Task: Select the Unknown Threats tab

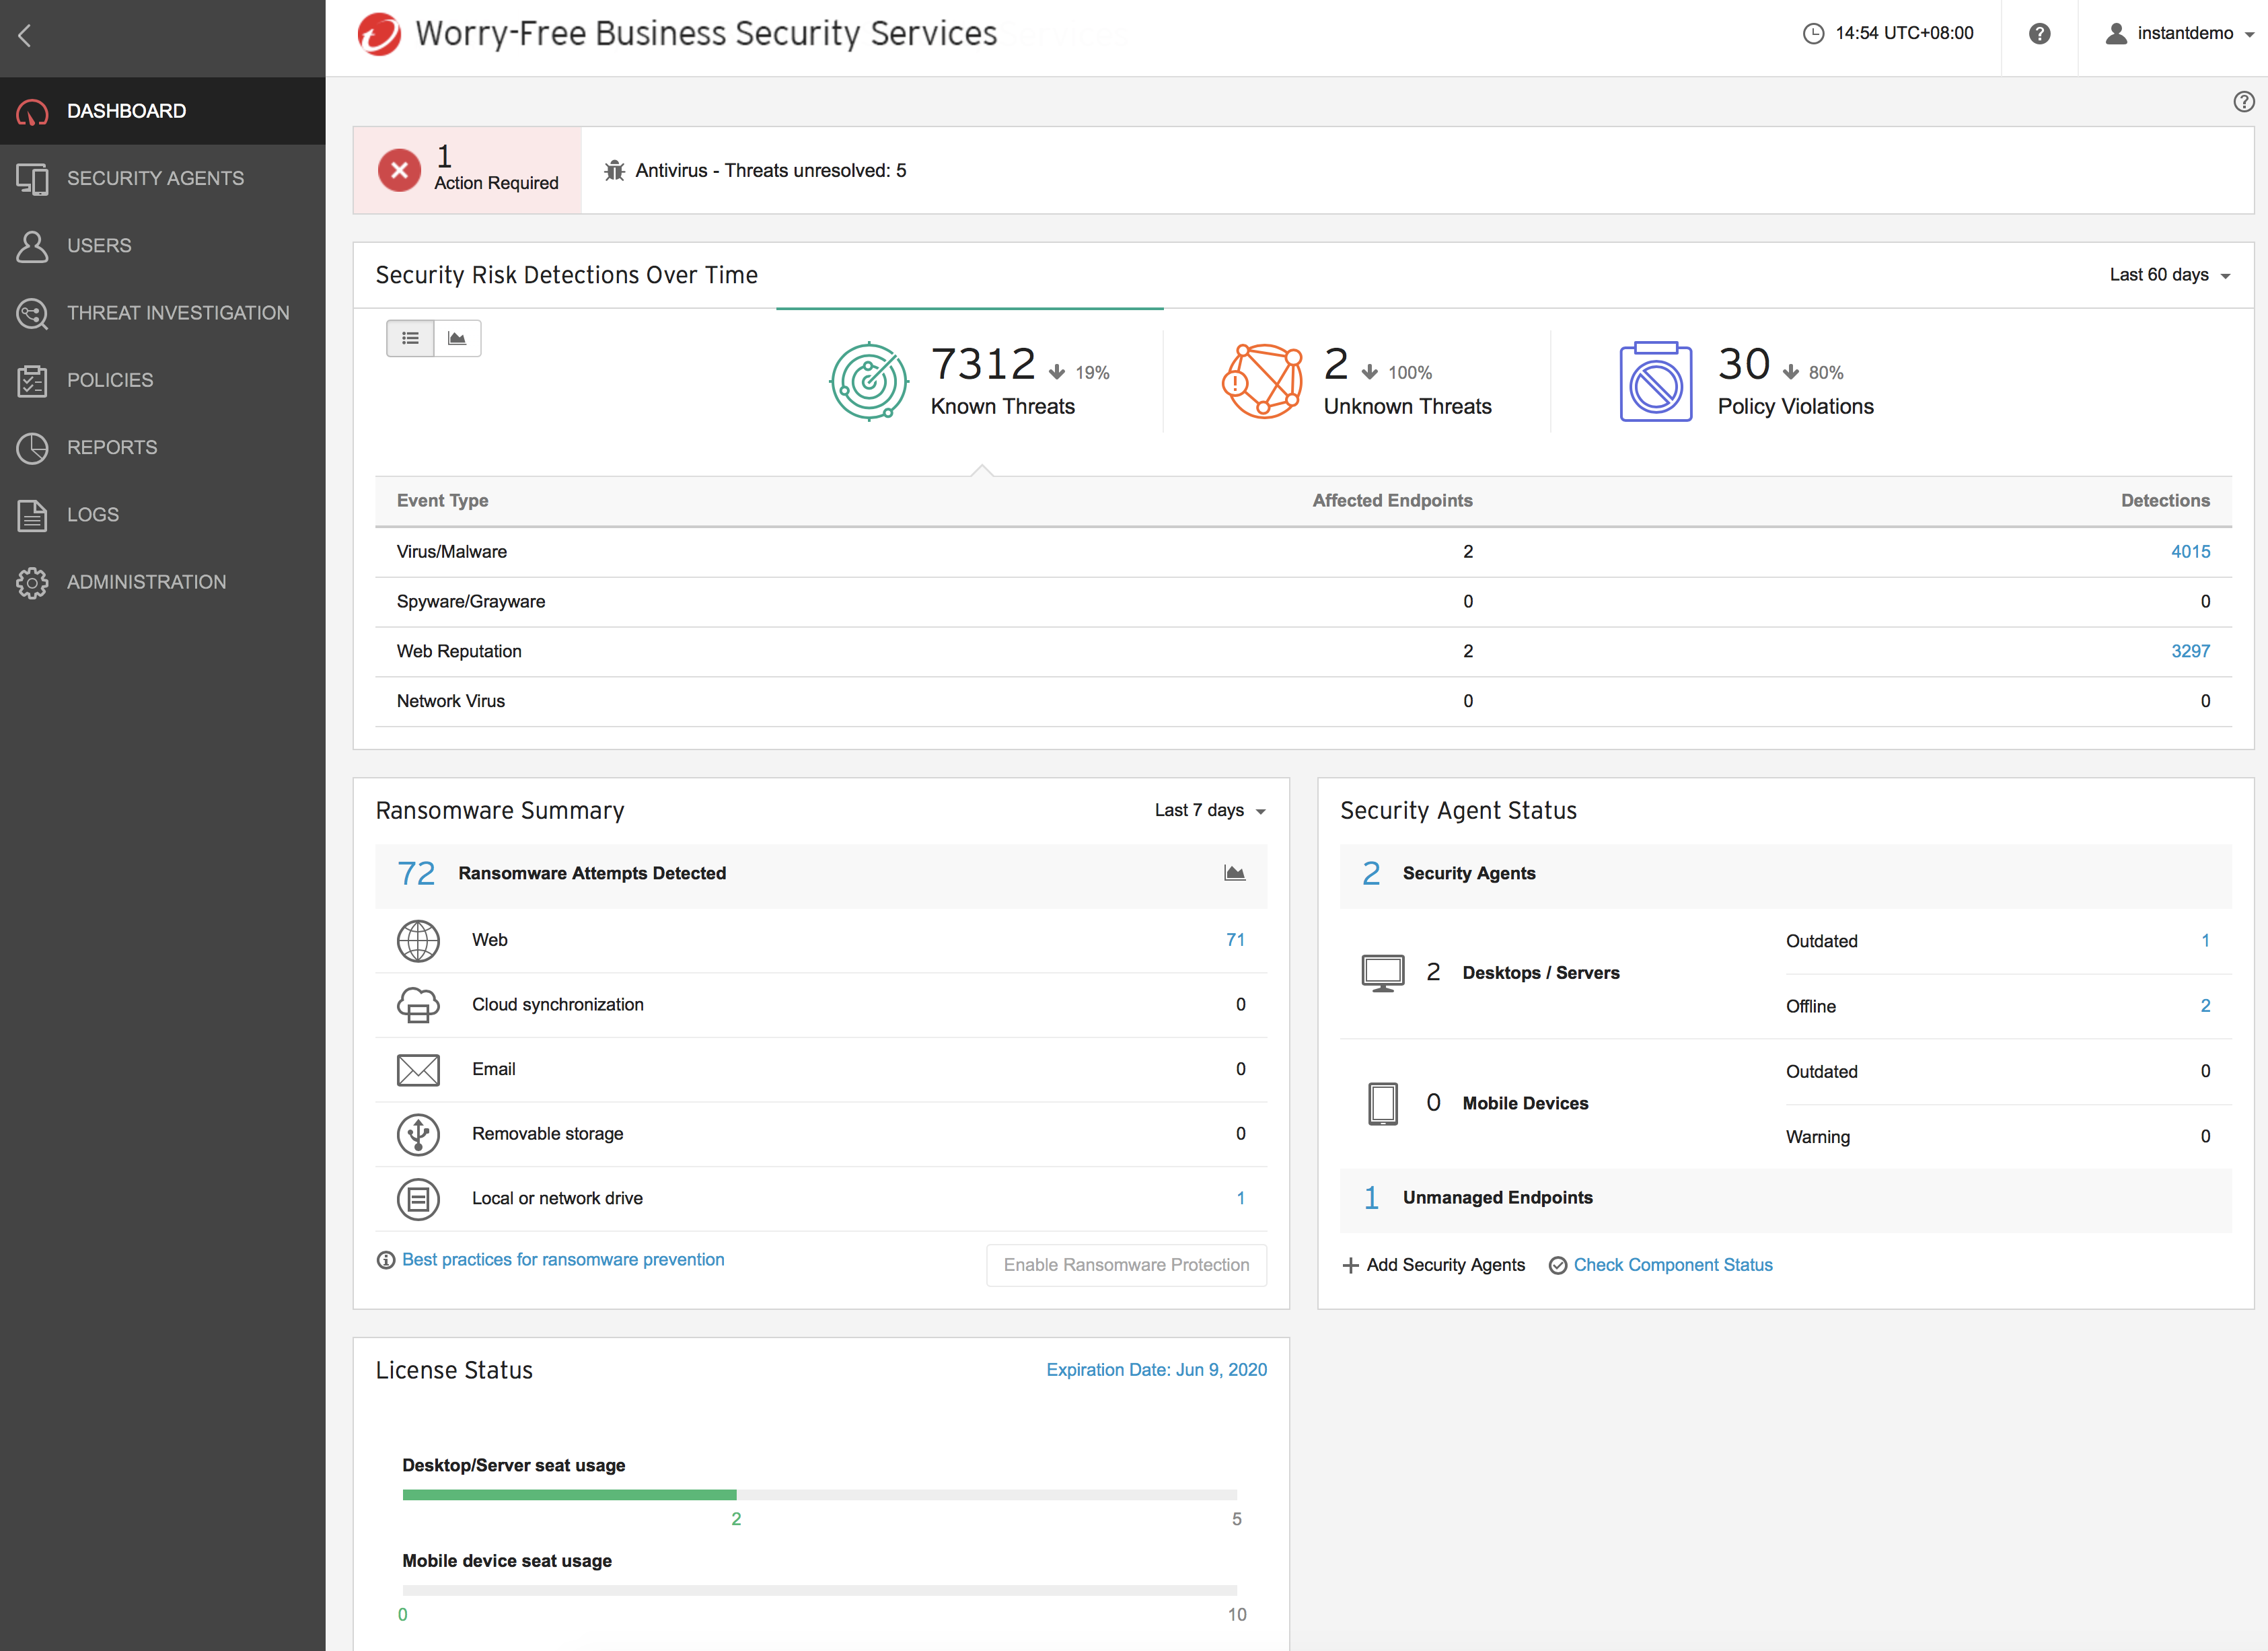Action: click(x=1357, y=381)
